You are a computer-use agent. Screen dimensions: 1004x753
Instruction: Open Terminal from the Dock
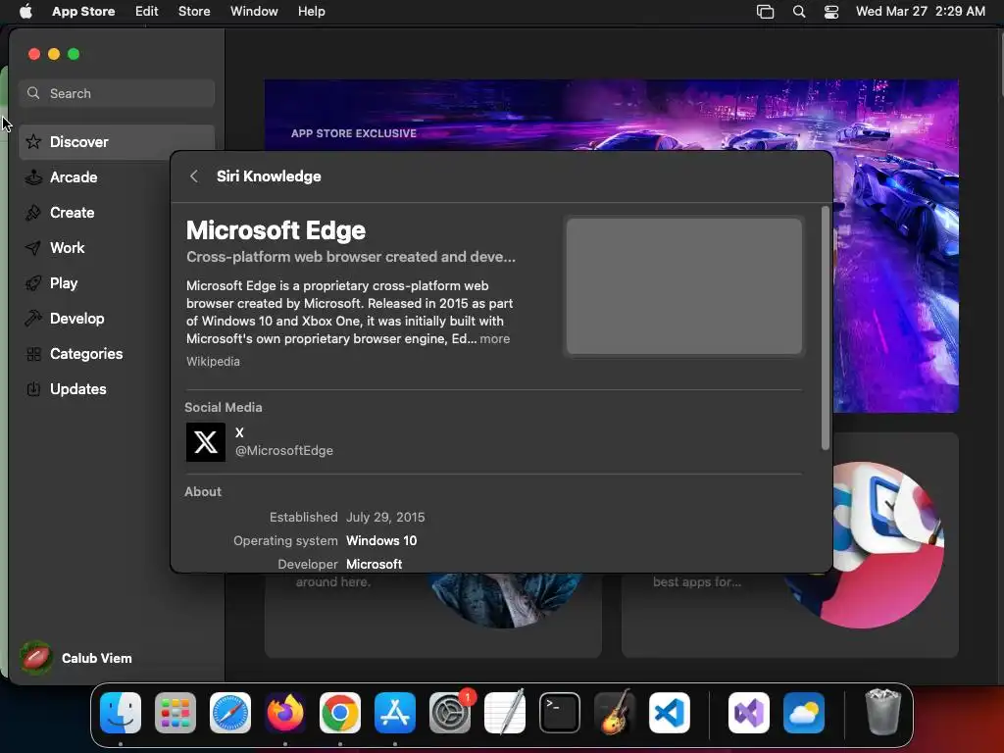click(x=560, y=713)
